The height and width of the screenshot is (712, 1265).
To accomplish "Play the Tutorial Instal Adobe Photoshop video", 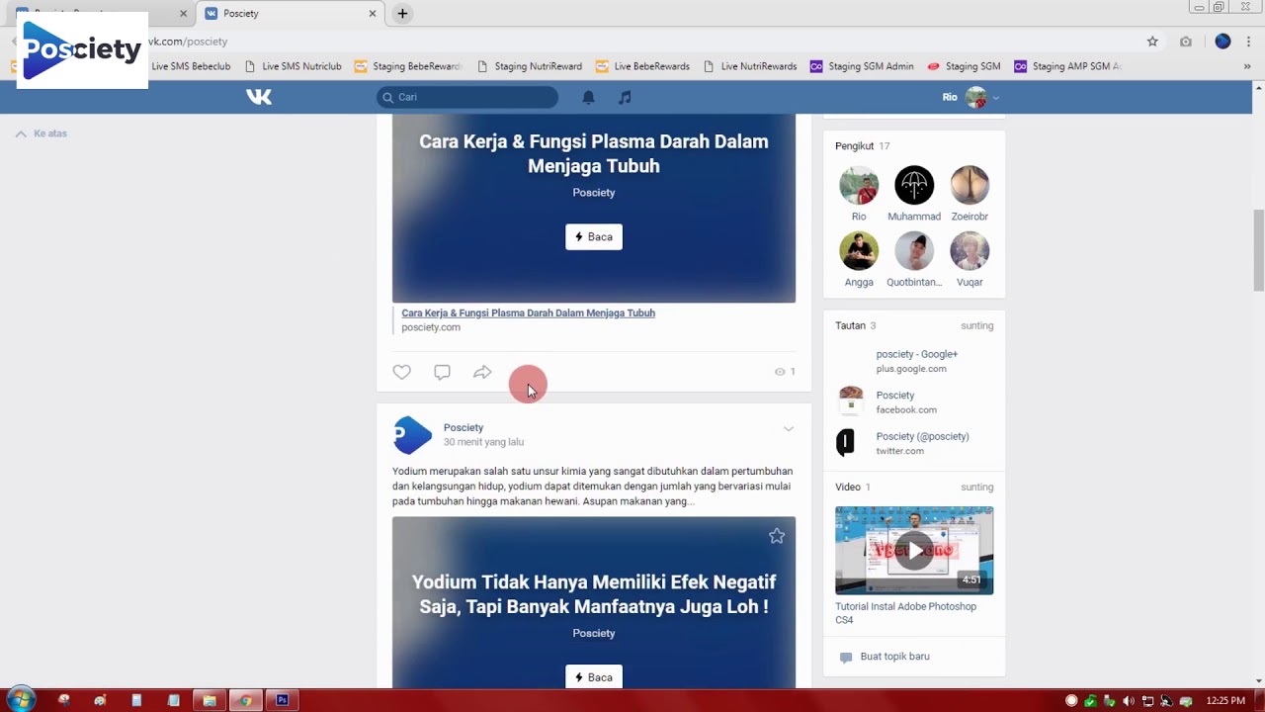I will (x=914, y=551).
